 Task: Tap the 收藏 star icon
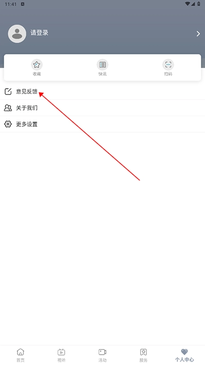tap(37, 65)
